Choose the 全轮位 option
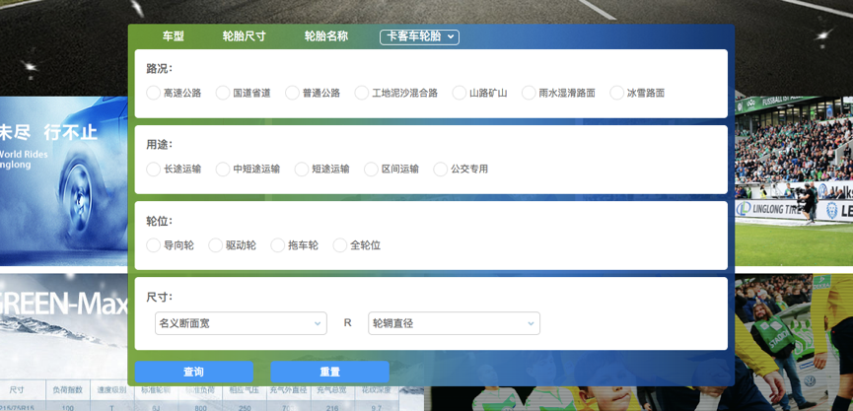This screenshot has width=853, height=411. click(x=340, y=245)
